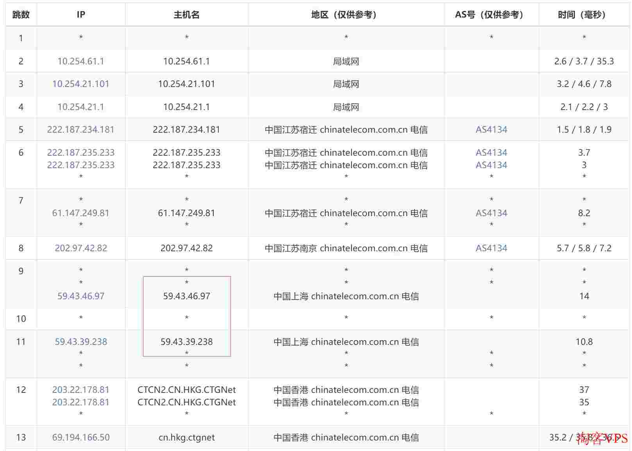
Task: Open IP link 10.254.21.1 in hop 4
Action: pos(81,107)
